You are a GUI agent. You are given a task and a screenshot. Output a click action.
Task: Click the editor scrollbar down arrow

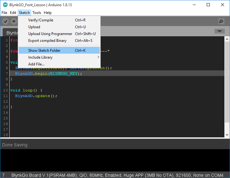pos(227,135)
